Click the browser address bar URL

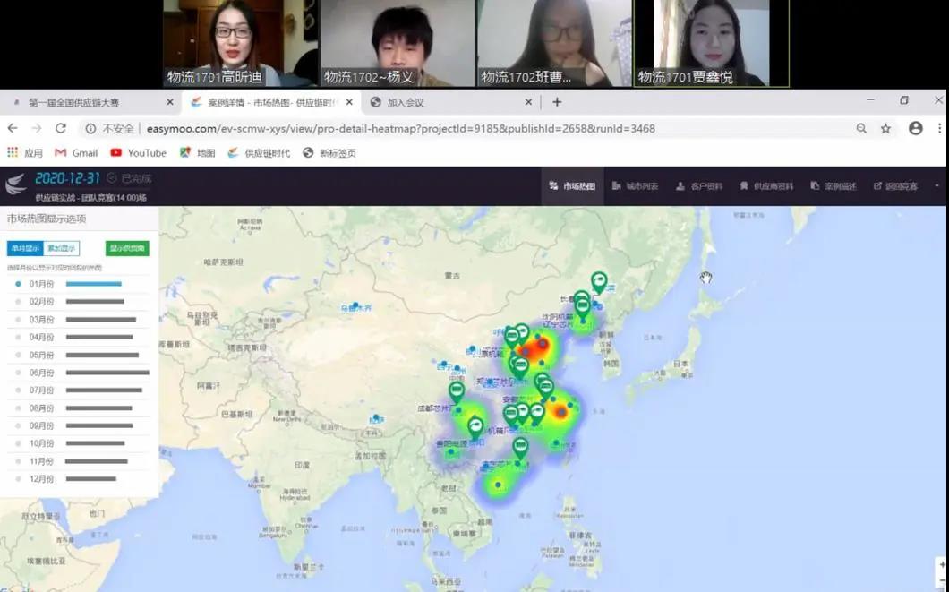pyautogui.click(x=403, y=128)
